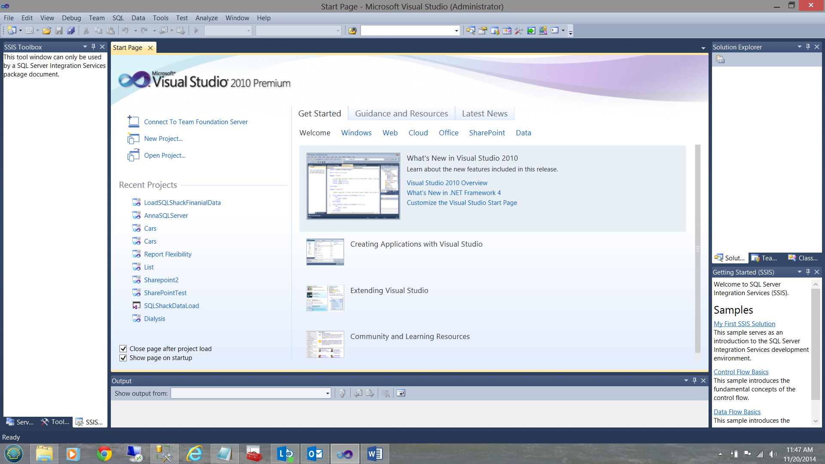Switch to Team Explorer bottom tab
The image size is (825, 464).
[x=764, y=258]
